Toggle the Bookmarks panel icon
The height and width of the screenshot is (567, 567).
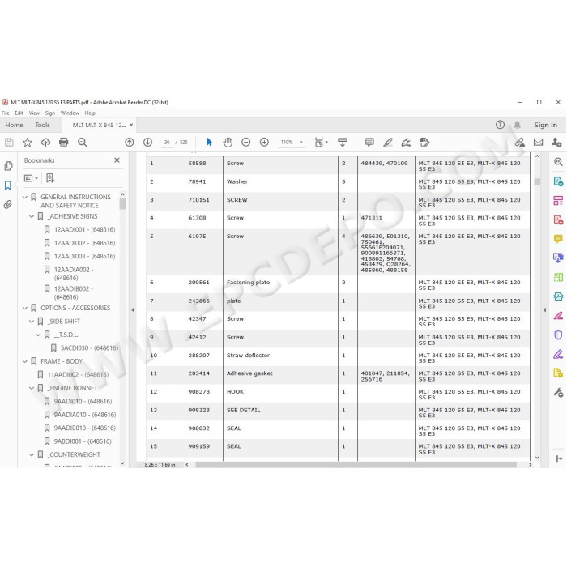click(8, 185)
